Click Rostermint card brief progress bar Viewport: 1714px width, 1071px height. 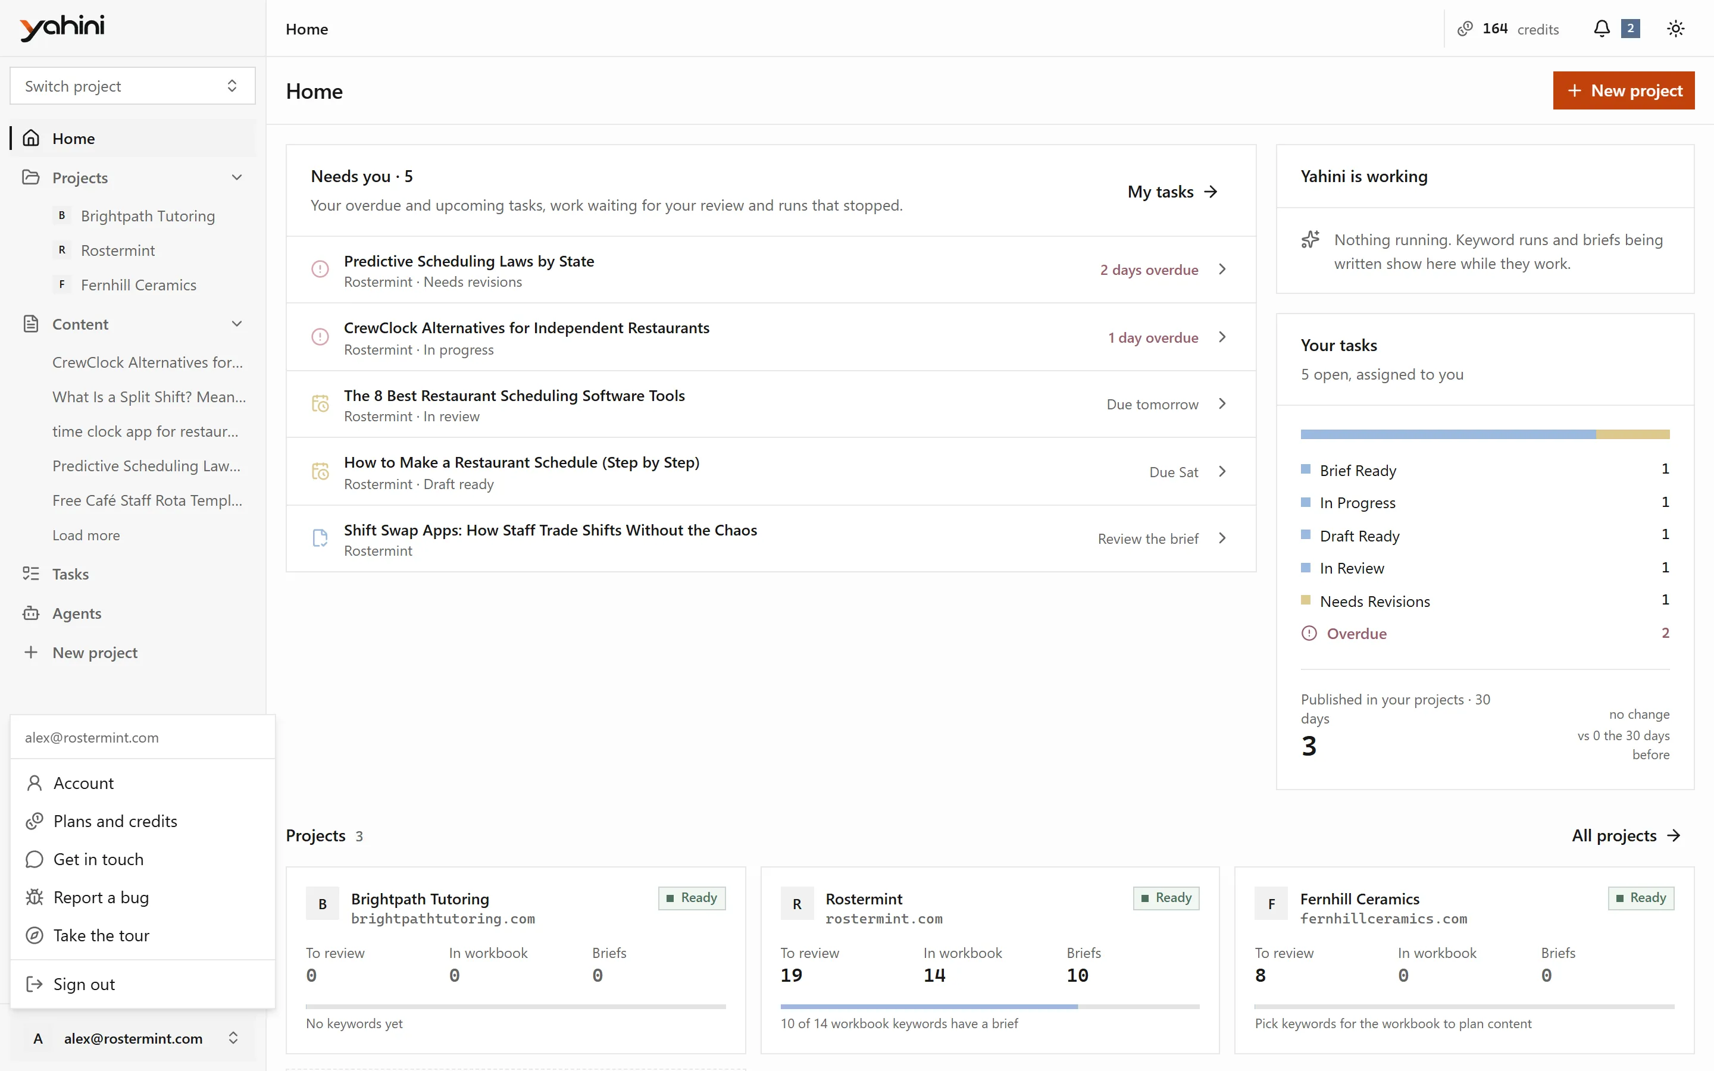point(990,1007)
